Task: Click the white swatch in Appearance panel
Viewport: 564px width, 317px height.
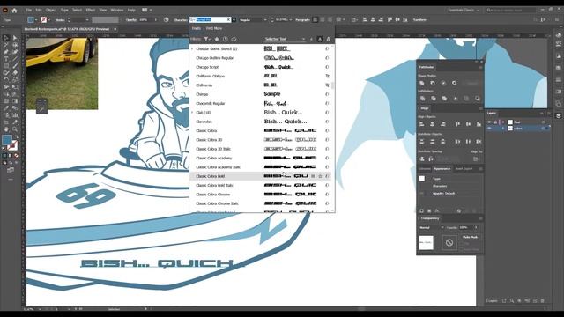Action: click(422, 179)
